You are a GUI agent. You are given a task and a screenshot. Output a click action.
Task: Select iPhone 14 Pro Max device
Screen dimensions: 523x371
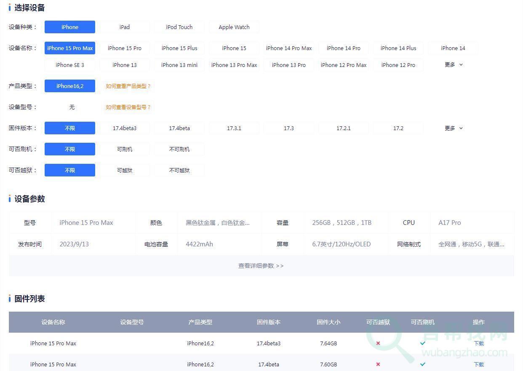[x=289, y=48]
